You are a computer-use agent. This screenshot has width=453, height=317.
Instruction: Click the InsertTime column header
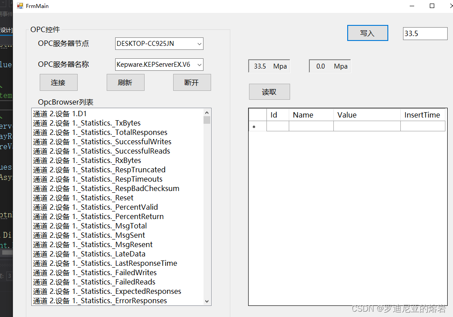click(422, 115)
